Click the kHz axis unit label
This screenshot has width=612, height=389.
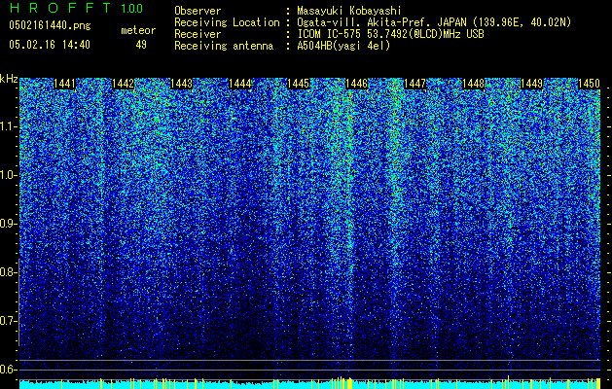pos(9,79)
